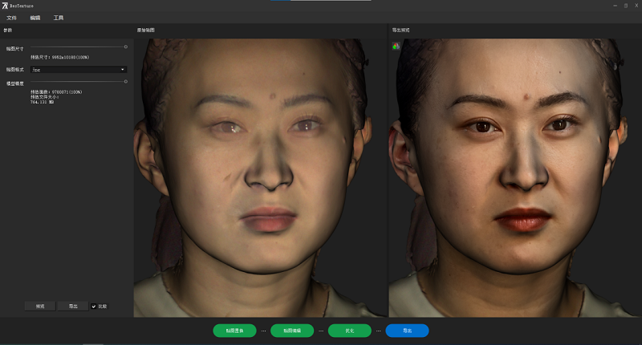Click the RGB color channel icon in export preview
The height and width of the screenshot is (345, 642).
395,46
